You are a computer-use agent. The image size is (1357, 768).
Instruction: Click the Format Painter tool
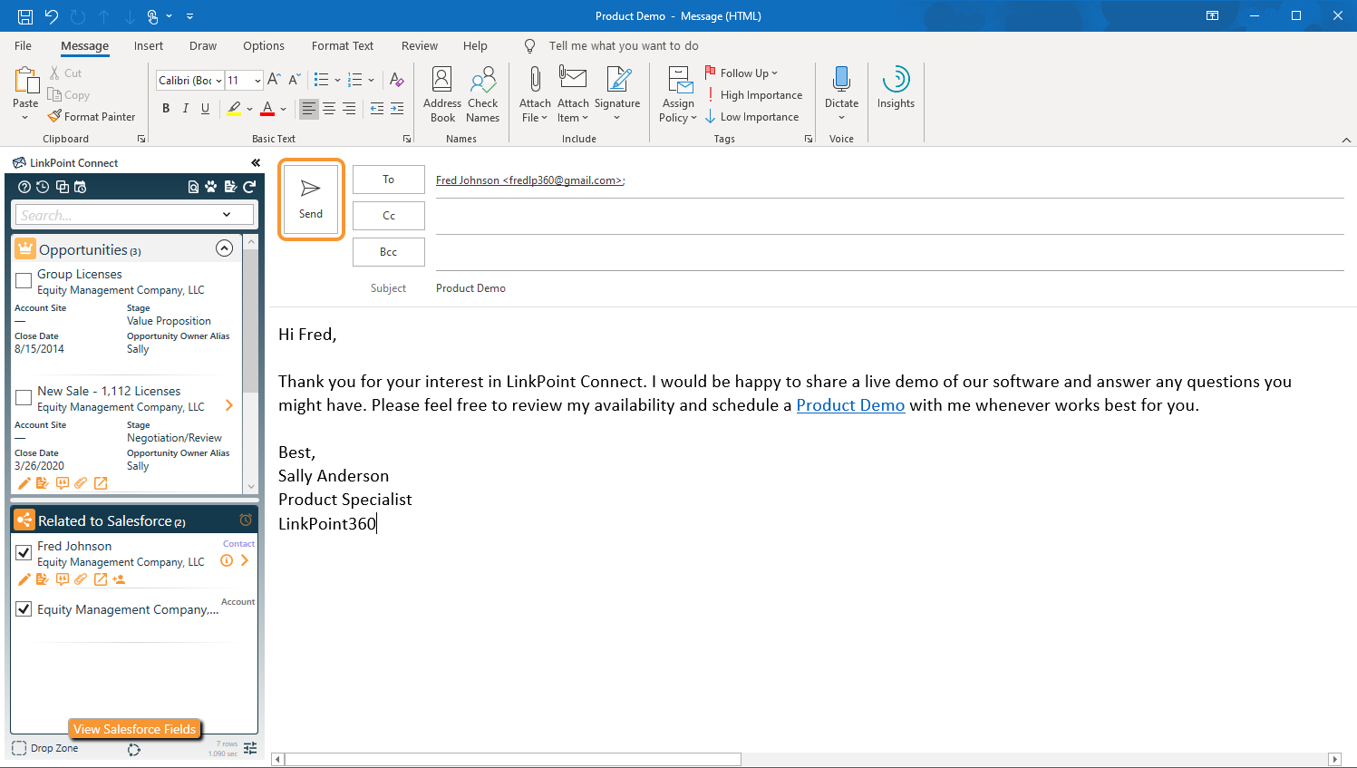(92, 117)
